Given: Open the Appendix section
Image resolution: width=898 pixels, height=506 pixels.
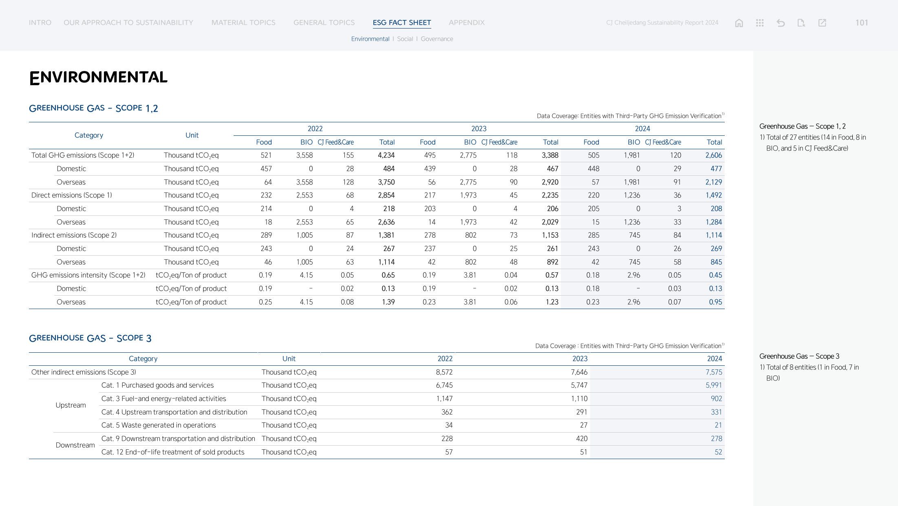Looking at the screenshot, I should 467,22.
